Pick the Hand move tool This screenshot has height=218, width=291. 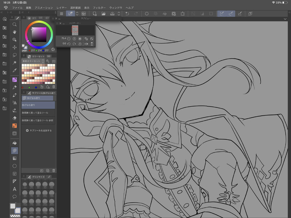[15, 32]
